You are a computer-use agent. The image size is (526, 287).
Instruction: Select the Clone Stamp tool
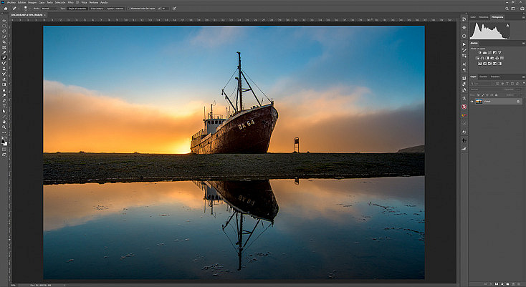pos(4,68)
